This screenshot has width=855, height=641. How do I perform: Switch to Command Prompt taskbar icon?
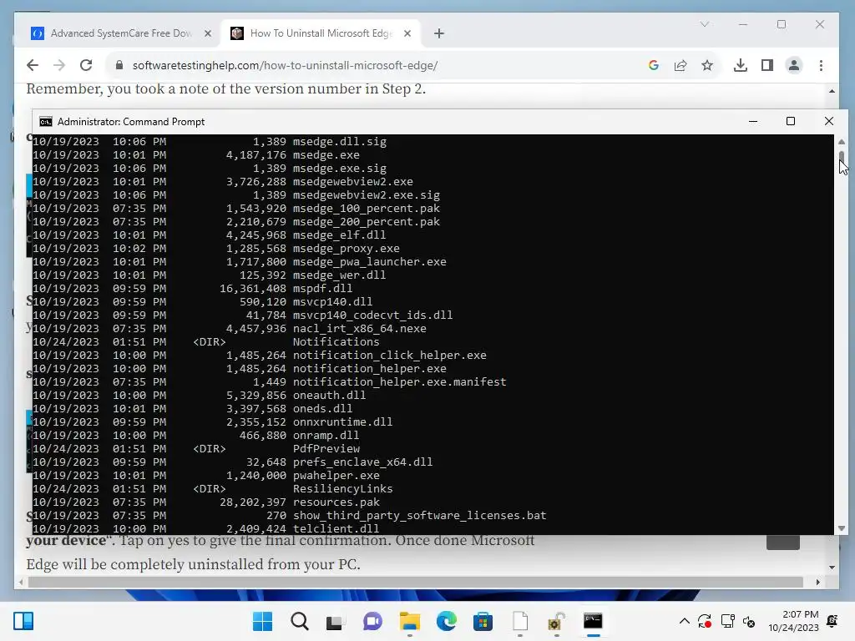click(593, 621)
